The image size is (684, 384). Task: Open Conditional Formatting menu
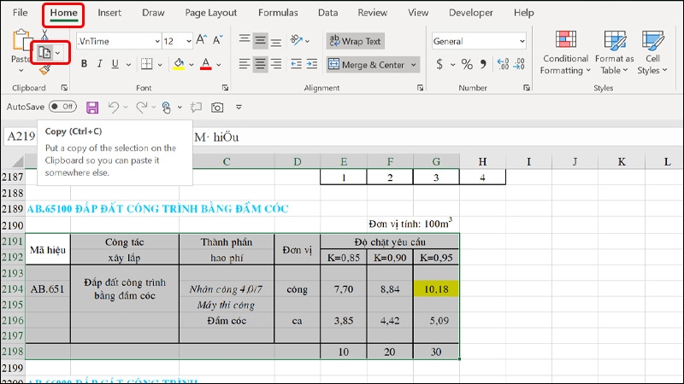point(565,52)
